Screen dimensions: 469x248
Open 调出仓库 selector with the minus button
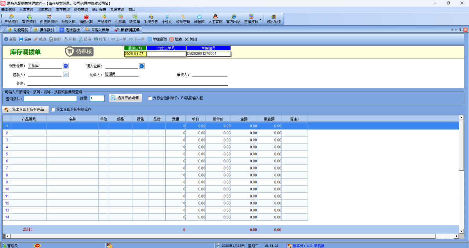tap(66, 66)
